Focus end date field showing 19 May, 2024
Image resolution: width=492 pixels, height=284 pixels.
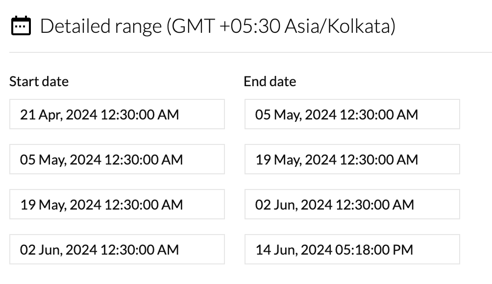coord(352,160)
